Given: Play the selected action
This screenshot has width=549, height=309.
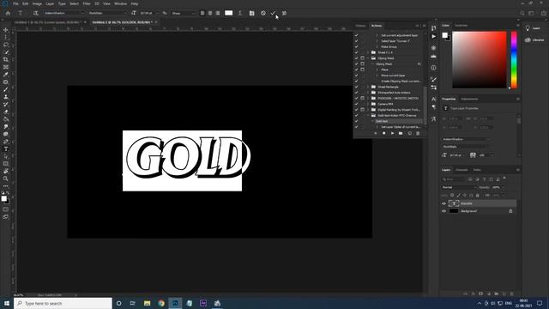Looking at the screenshot, I should click(x=392, y=133).
